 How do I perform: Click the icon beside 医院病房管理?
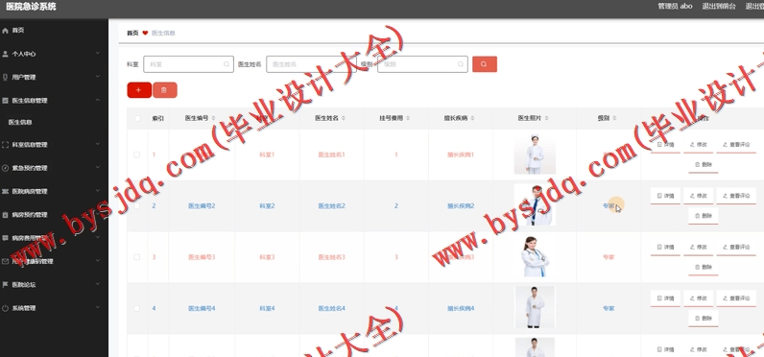click(6, 191)
